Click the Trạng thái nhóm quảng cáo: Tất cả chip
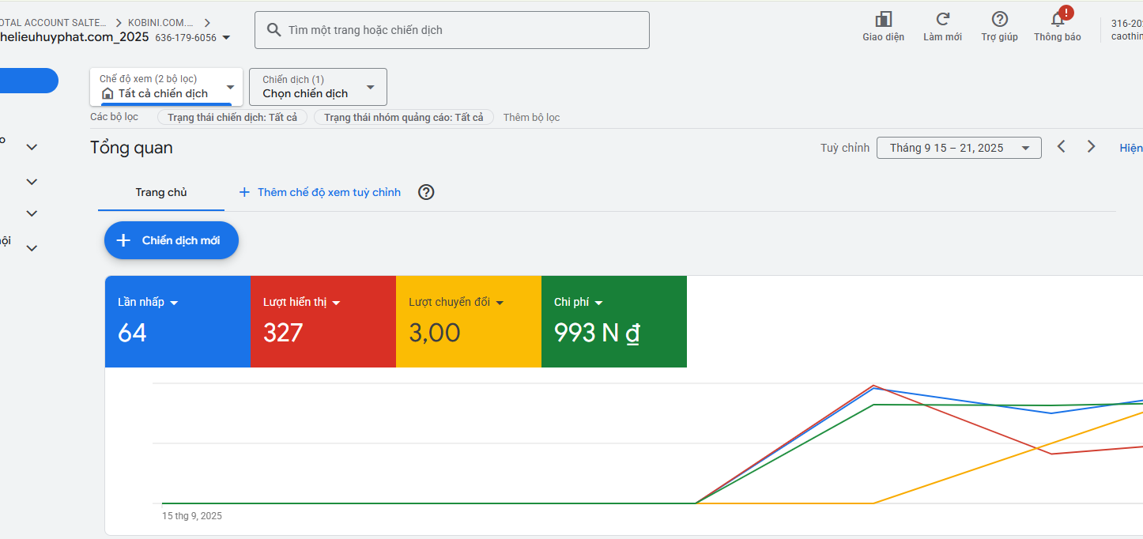Screen dimensions: 1143x539 tap(404, 117)
